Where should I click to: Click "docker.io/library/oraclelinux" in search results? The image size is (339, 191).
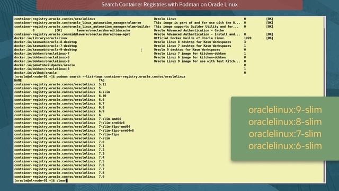(x=41, y=38)
